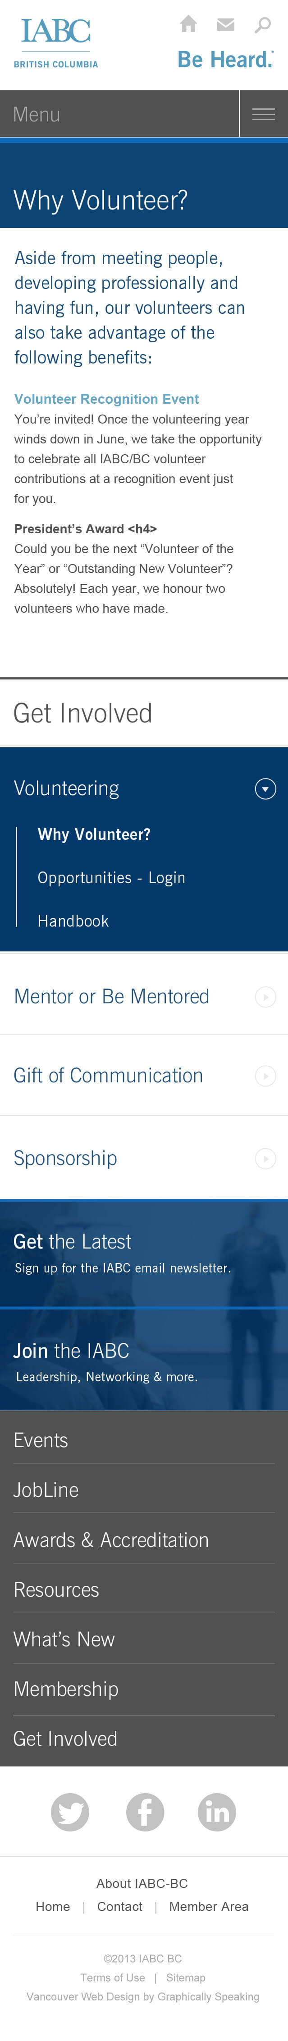Click the IABC British Columbia logo
Screen dimensions: 288x2041
click(x=55, y=43)
